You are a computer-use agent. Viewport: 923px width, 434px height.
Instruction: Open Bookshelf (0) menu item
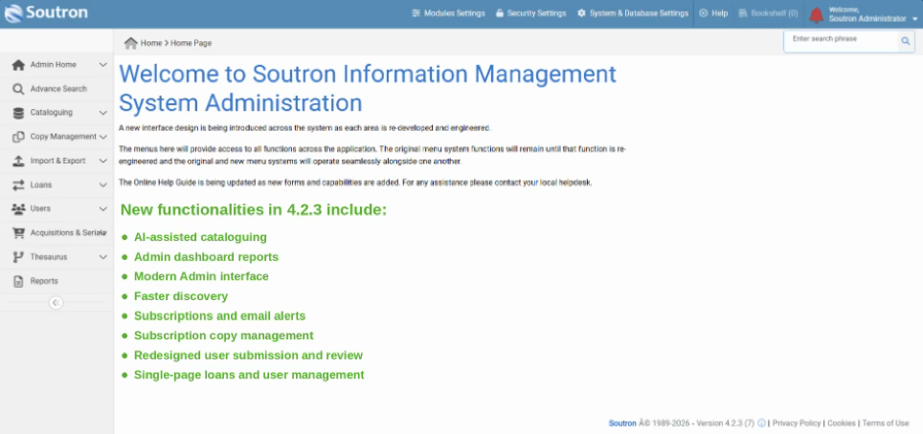pos(768,13)
